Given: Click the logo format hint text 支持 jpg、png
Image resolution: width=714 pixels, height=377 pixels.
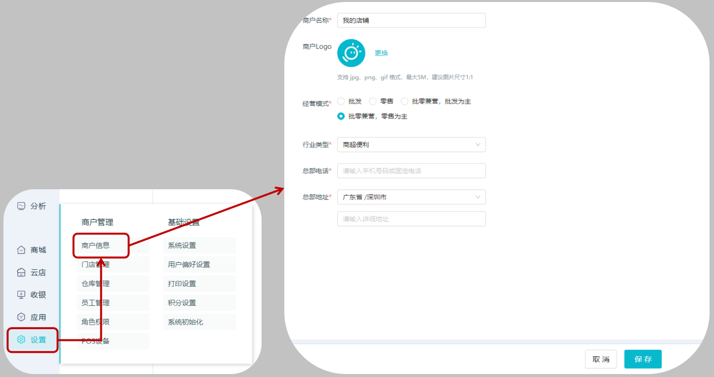Looking at the screenshot, I should tap(405, 78).
